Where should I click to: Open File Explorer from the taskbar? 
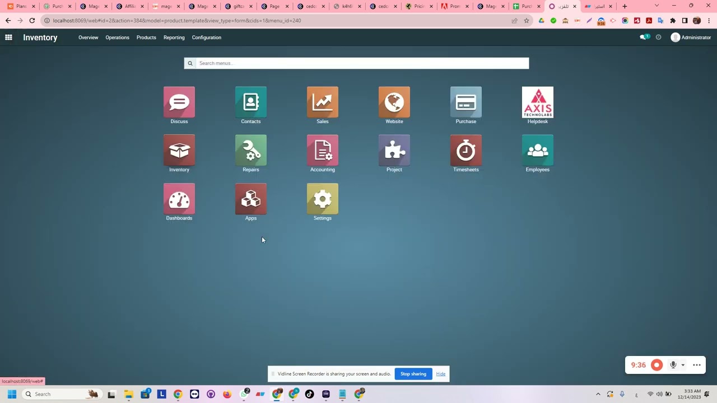point(128,394)
